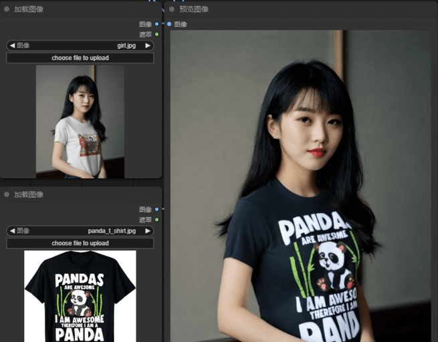Click the 遮罩 output socket of panda_t_shirt node
Viewport: 438px width, 342px height.
pyautogui.click(x=156, y=220)
